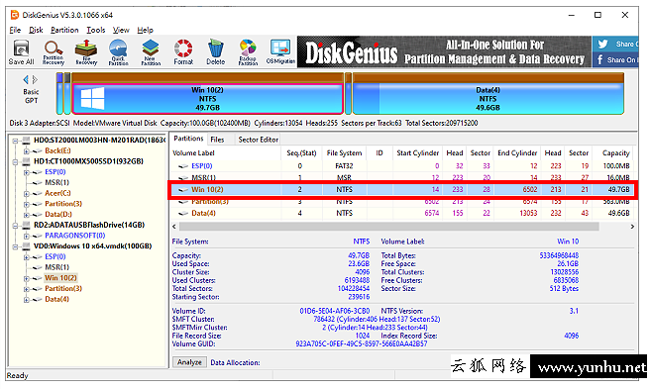Click the Start Cylinder column header
Viewport: 650px width, 389px height.
417,152
